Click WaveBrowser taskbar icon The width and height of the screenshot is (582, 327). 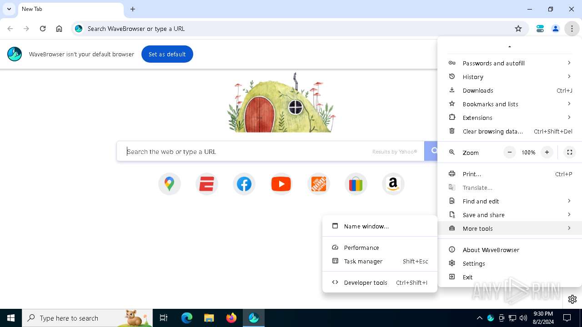tap(254, 318)
